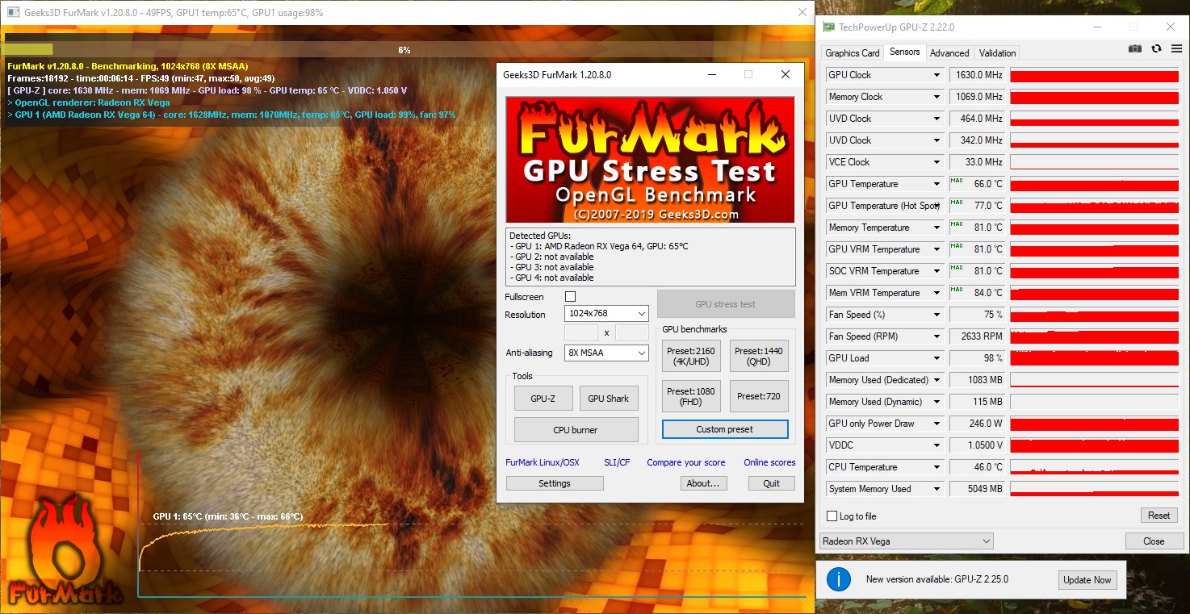
Task: Follow the FurMark Linux/OSX link
Action: click(543, 462)
